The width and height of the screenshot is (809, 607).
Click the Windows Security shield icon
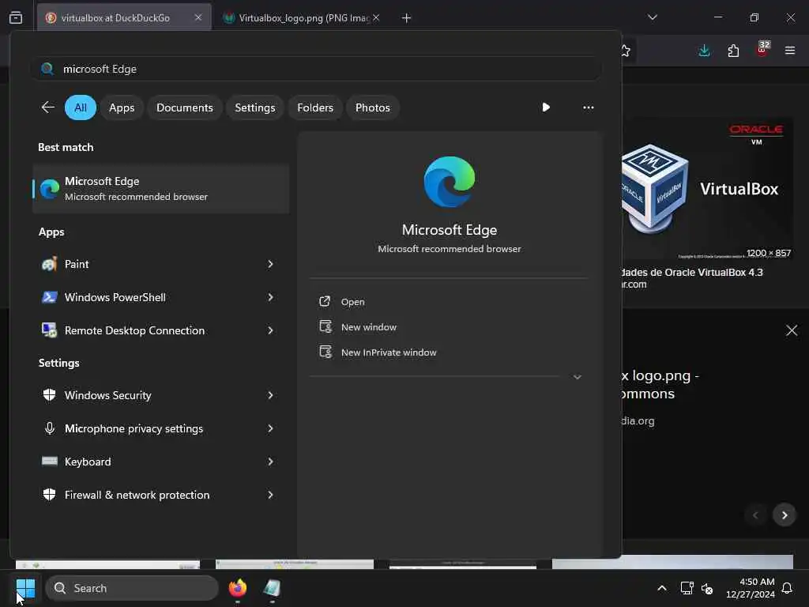50,395
